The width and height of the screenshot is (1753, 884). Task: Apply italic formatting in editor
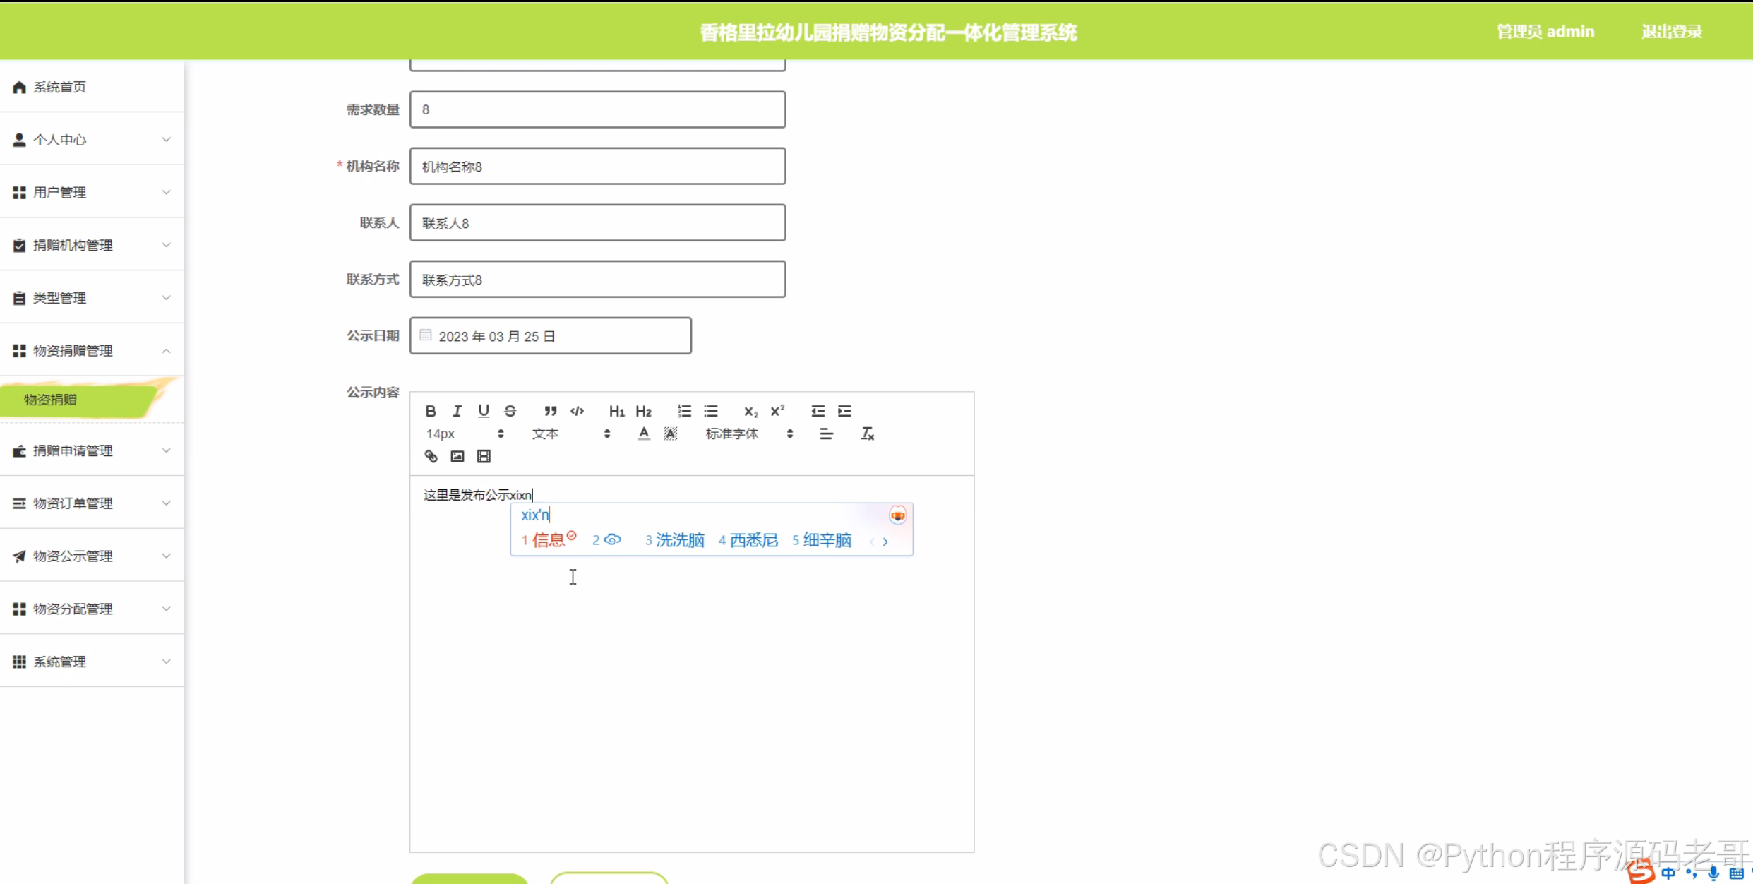[457, 411]
